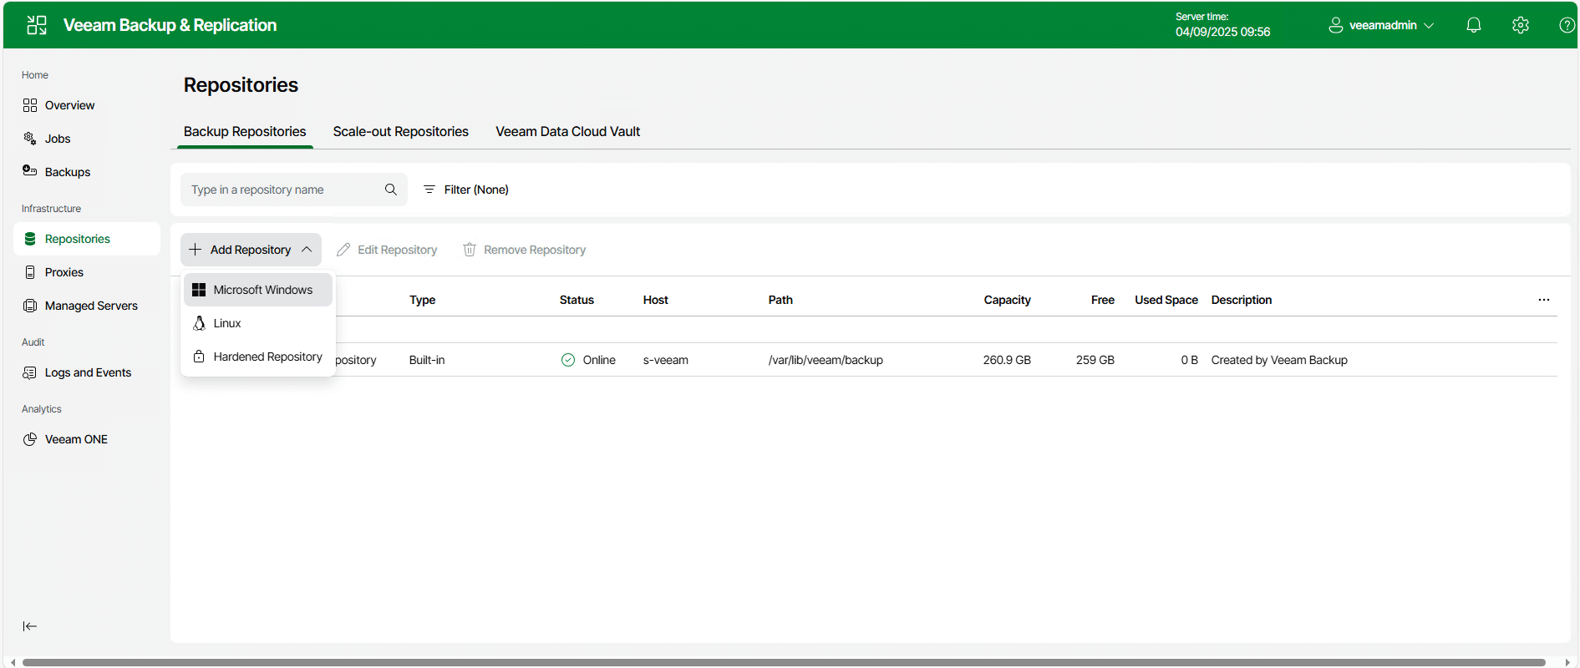Open Veeam ONE analytics page
Screen dimensions: 1580x668
click(x=76, y=439)
